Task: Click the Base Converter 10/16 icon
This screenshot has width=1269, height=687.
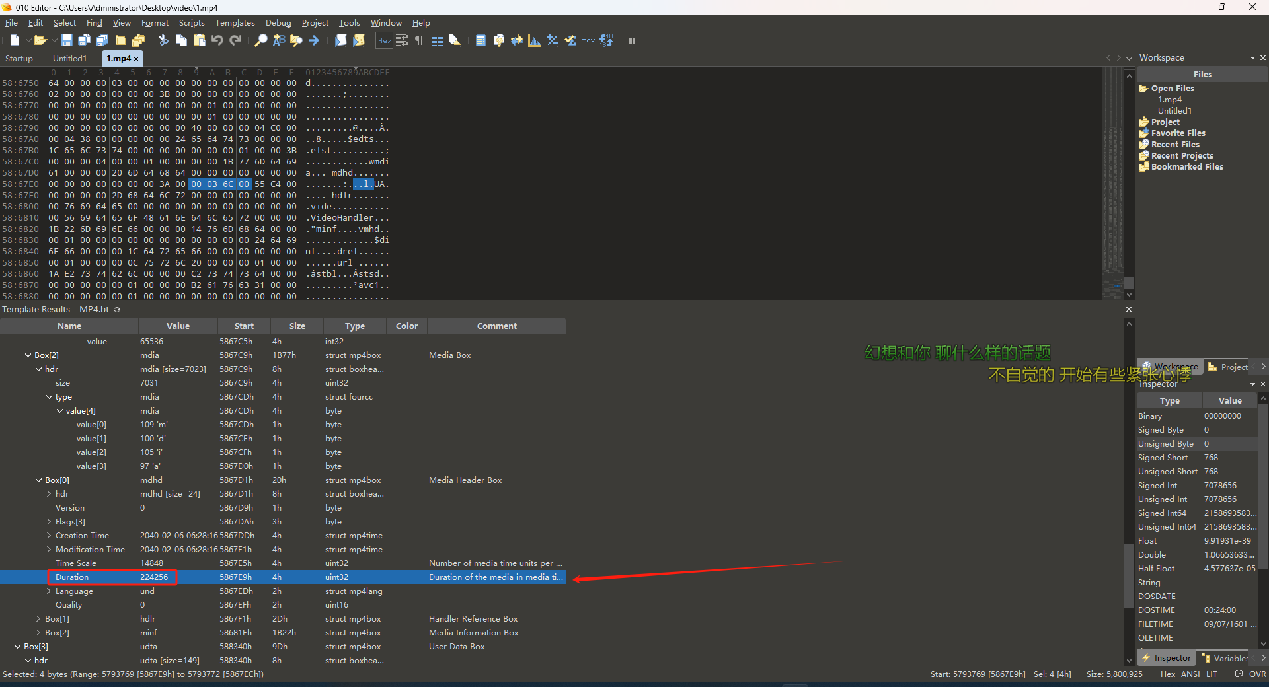Action: click(606, 40)
